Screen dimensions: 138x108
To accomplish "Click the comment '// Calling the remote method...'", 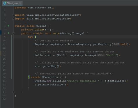I will point(79,63).
